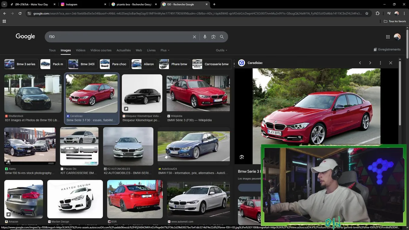Open the Google account profile picture
Image resolution: width=409 pixels, height=230 pixels.
click(x=397, y=37)
